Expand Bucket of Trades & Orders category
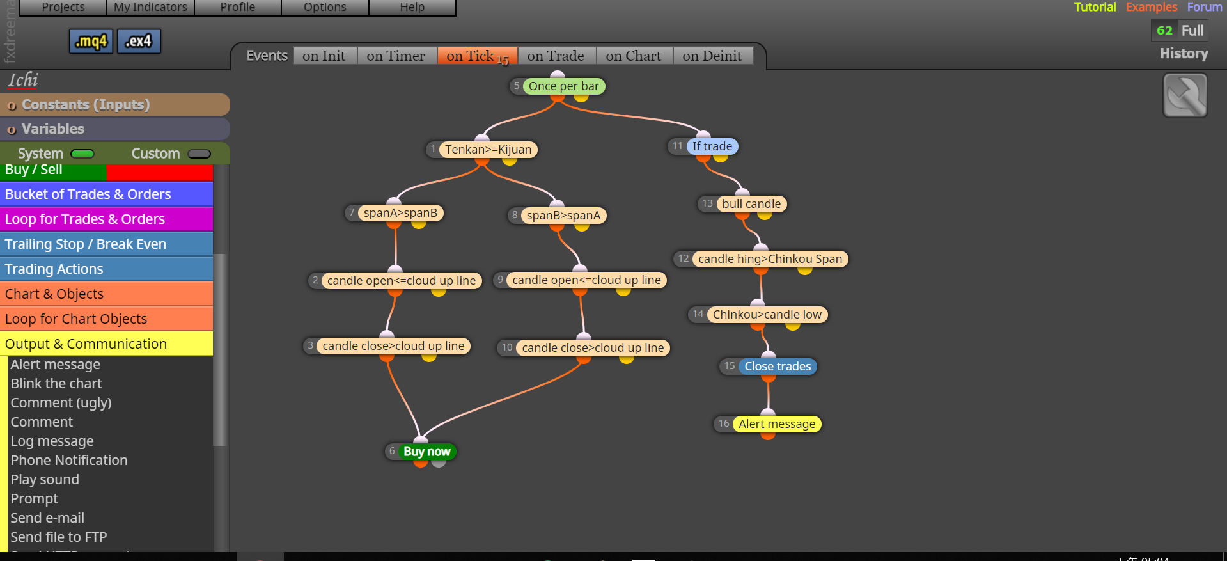 point(106,194)
